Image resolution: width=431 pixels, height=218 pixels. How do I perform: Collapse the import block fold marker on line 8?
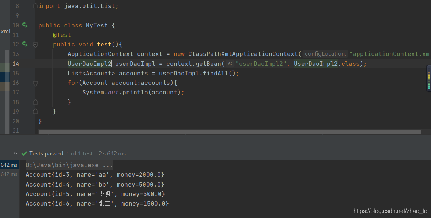pos(35,6)
